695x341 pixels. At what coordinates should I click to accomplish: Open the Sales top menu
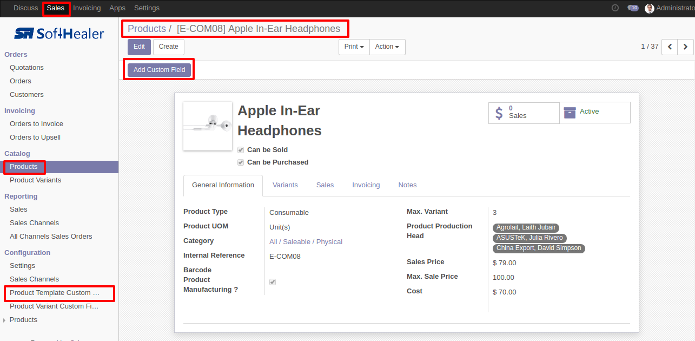(56, 8)
